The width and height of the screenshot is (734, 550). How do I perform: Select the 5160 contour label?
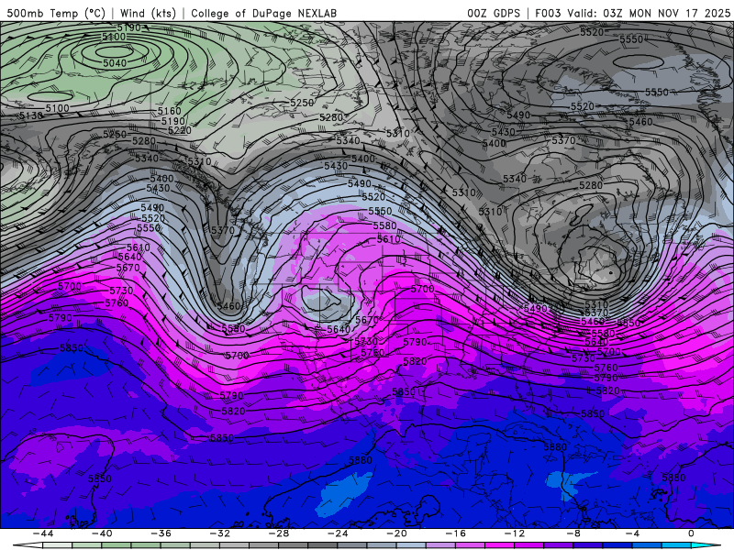tap(169, 111)
